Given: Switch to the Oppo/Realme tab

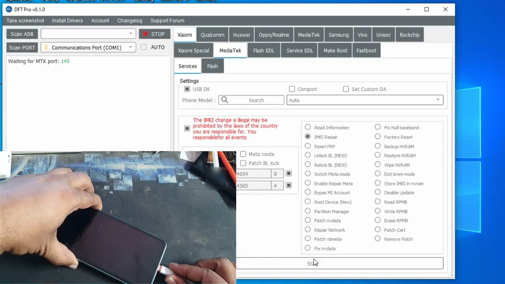Looking at the screenshot, I should pos(274,35).
